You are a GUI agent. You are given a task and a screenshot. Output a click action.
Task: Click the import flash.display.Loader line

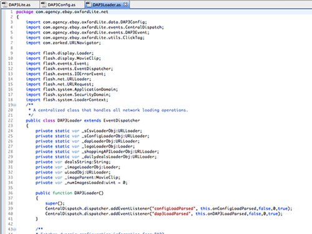pyautogui.click(x=60, y=53)
